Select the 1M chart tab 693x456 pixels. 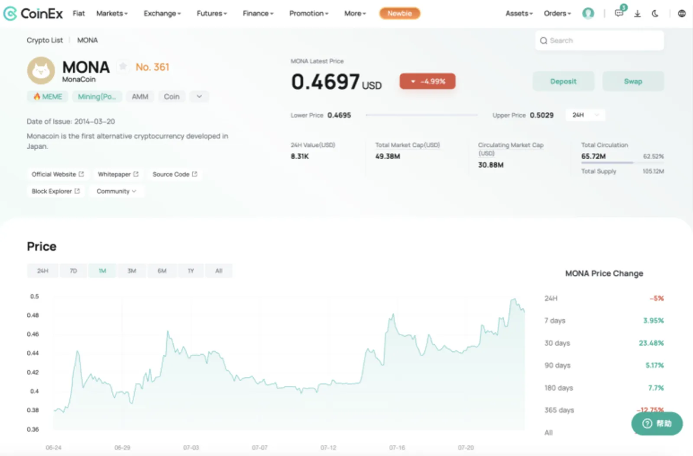[x=102, y=271]
